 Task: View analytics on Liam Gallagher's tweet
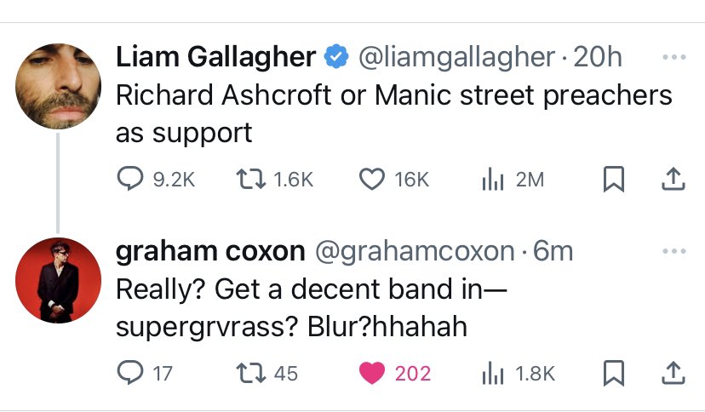[x=490, y=179]
